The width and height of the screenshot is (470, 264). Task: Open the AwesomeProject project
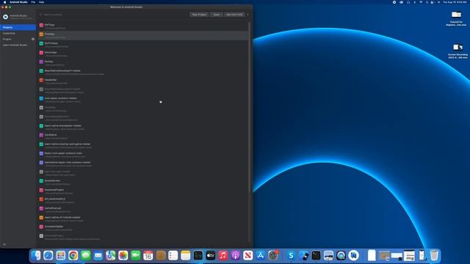[143, 191]
